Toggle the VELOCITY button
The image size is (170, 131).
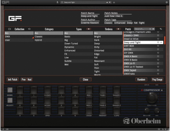click(10, 100)
